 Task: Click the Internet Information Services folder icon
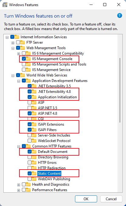tap(17, 37)
